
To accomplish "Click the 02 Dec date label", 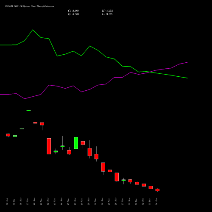I will point(143,201).
